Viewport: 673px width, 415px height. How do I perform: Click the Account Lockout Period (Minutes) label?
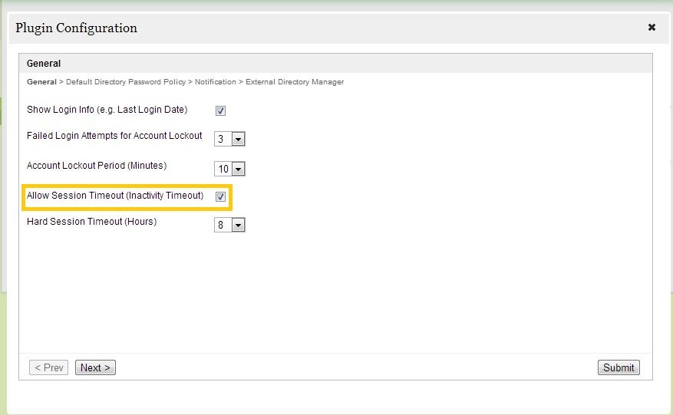coord(97,165)
